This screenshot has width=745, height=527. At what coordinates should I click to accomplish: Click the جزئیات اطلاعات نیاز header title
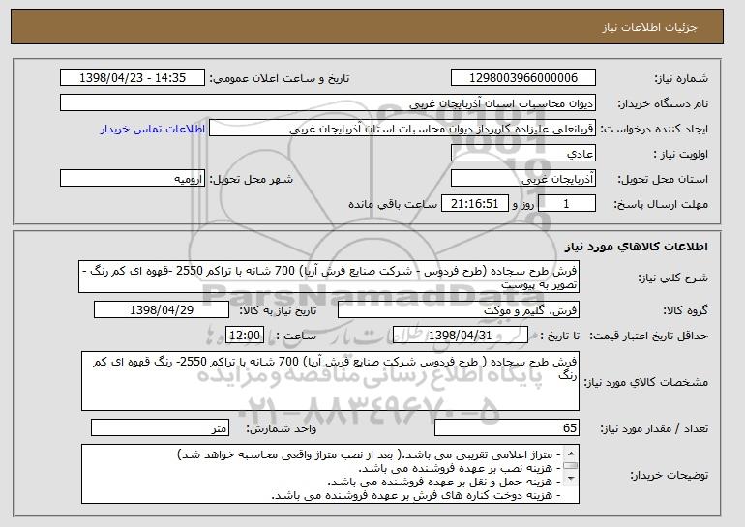point(649,27)
